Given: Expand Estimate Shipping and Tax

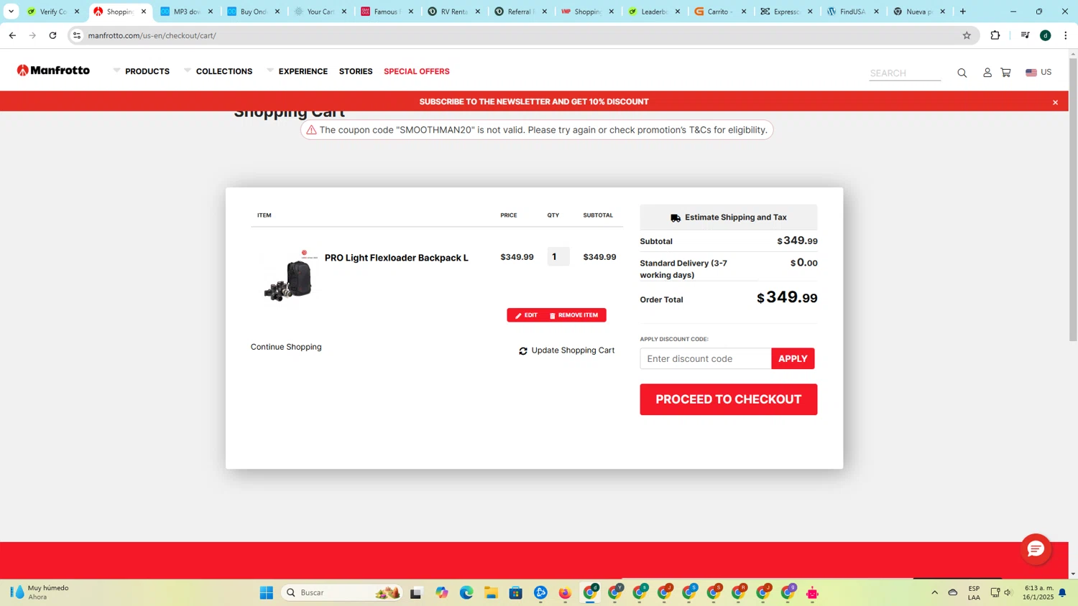Looking at the screenshot, I should pos(729,217).
